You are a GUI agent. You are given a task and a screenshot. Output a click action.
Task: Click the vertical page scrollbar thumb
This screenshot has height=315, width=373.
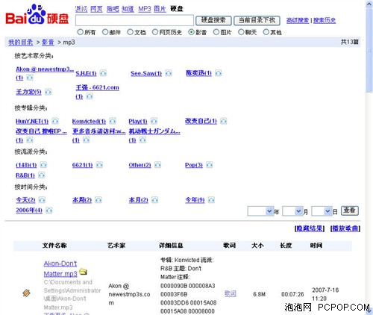[x=369, y=50]
